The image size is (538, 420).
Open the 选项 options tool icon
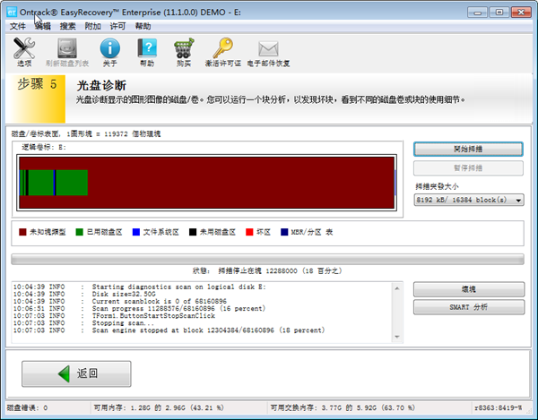pos(24,48)
